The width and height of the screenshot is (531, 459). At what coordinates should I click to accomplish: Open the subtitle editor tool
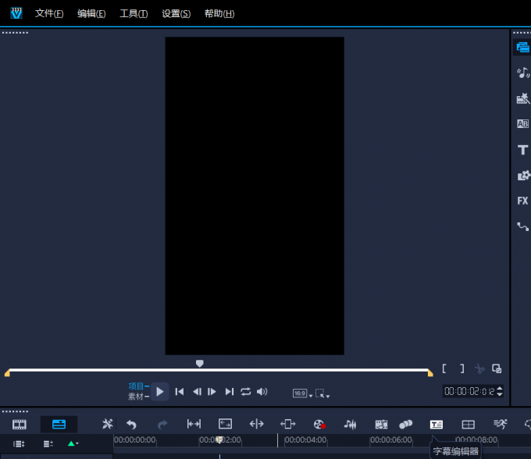tap(437, 424)
